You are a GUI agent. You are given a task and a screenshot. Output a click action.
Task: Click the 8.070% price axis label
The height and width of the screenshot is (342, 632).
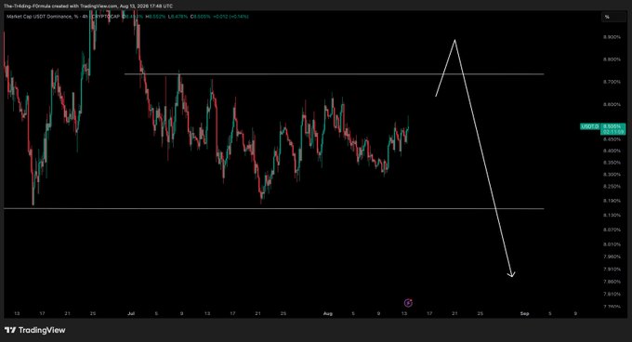pyautogui.click(x=612, y=230)
